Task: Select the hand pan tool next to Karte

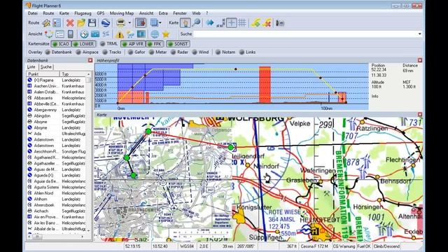Action: (185, 23)
